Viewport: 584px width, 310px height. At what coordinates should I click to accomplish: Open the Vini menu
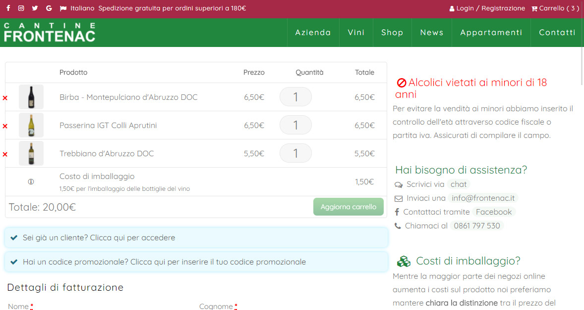[356, 33]
